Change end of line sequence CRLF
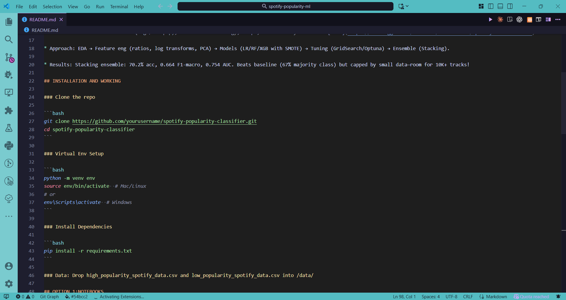 click(468, 297)
